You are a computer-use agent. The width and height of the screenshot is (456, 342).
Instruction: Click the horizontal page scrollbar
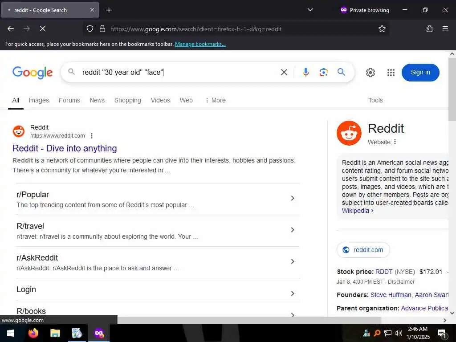click(248, 320)
